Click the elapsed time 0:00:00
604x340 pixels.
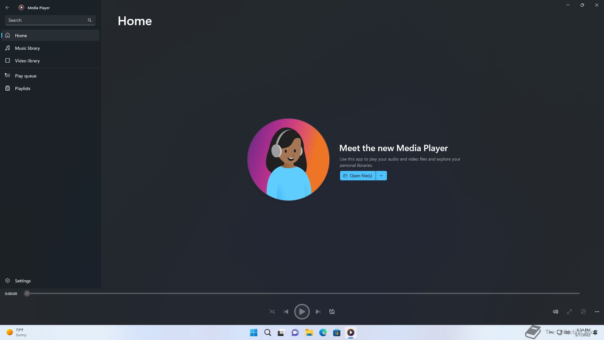pyautogui.click(x=11, y=294)
